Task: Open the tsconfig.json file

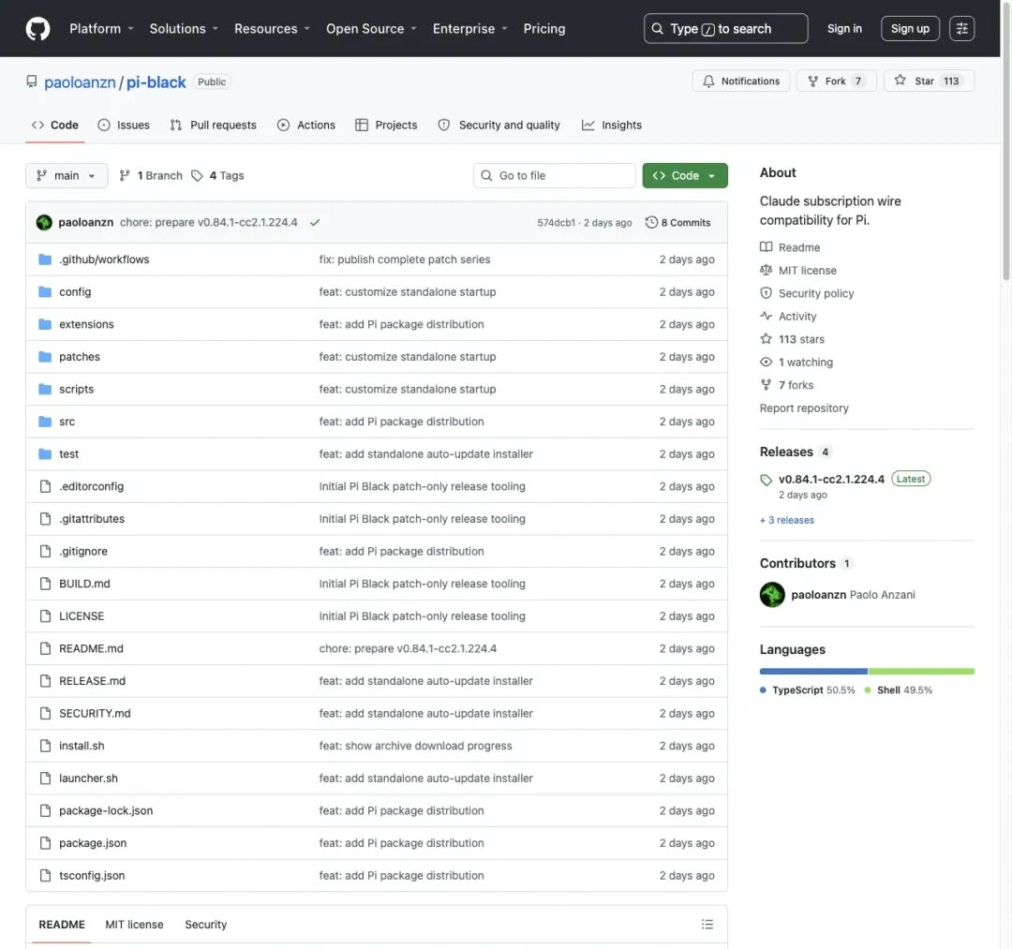Action: [92, 875]
